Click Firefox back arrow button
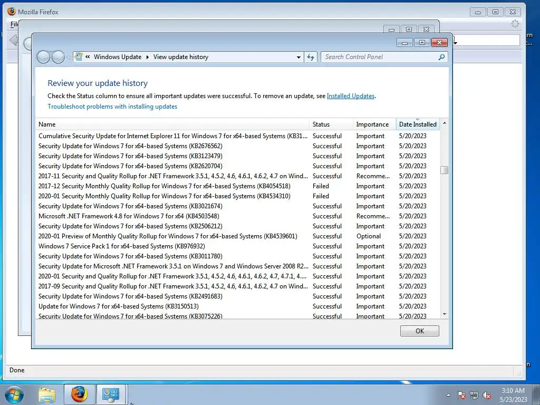Viewport: 540px width, 405px height. point(14,40)
